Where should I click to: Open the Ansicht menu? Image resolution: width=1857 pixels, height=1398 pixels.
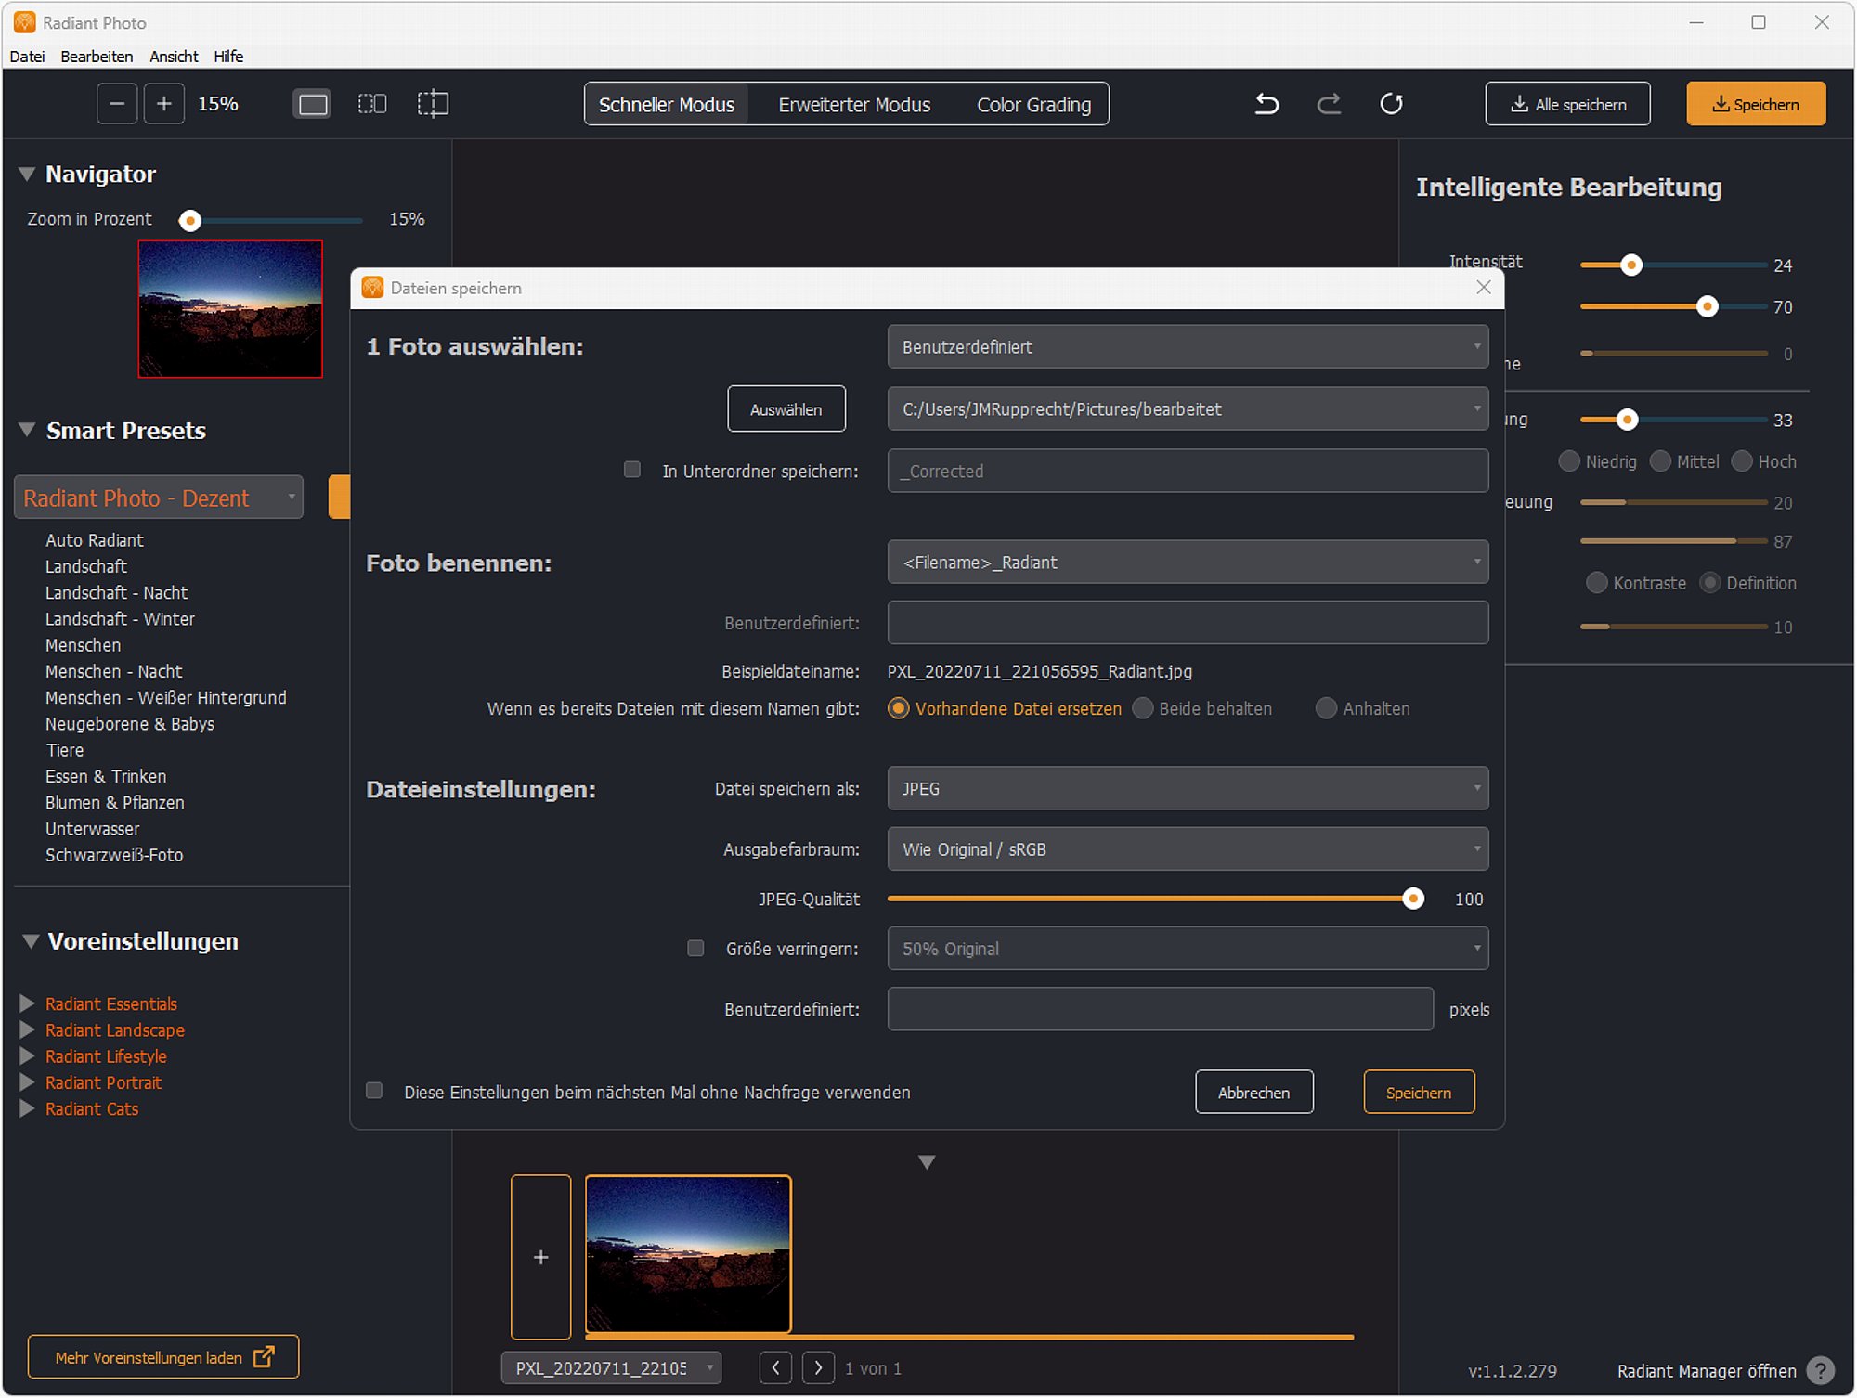coord(174,57)
